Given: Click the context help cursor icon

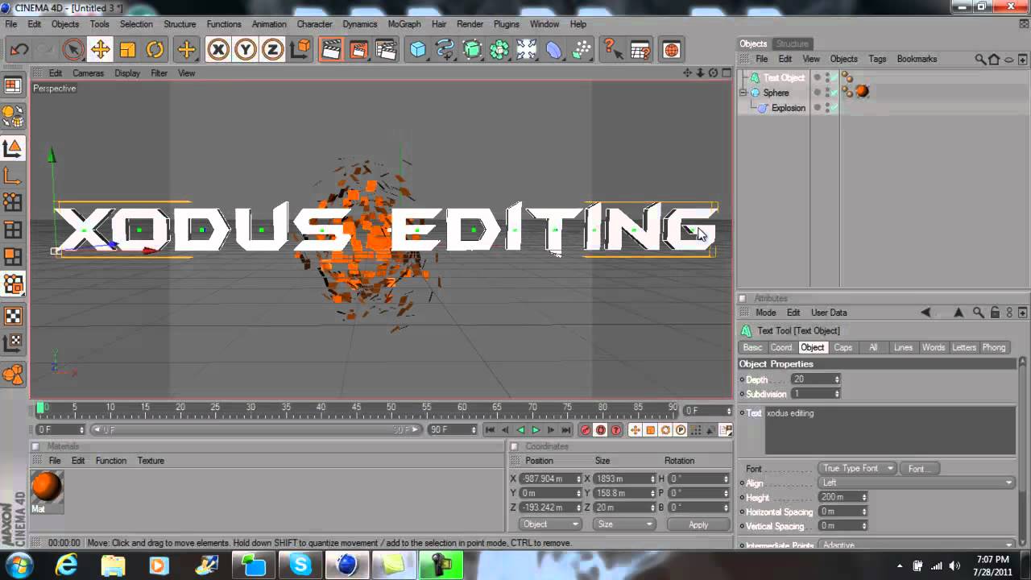Looking at the screenshot, I should (613, 50).
